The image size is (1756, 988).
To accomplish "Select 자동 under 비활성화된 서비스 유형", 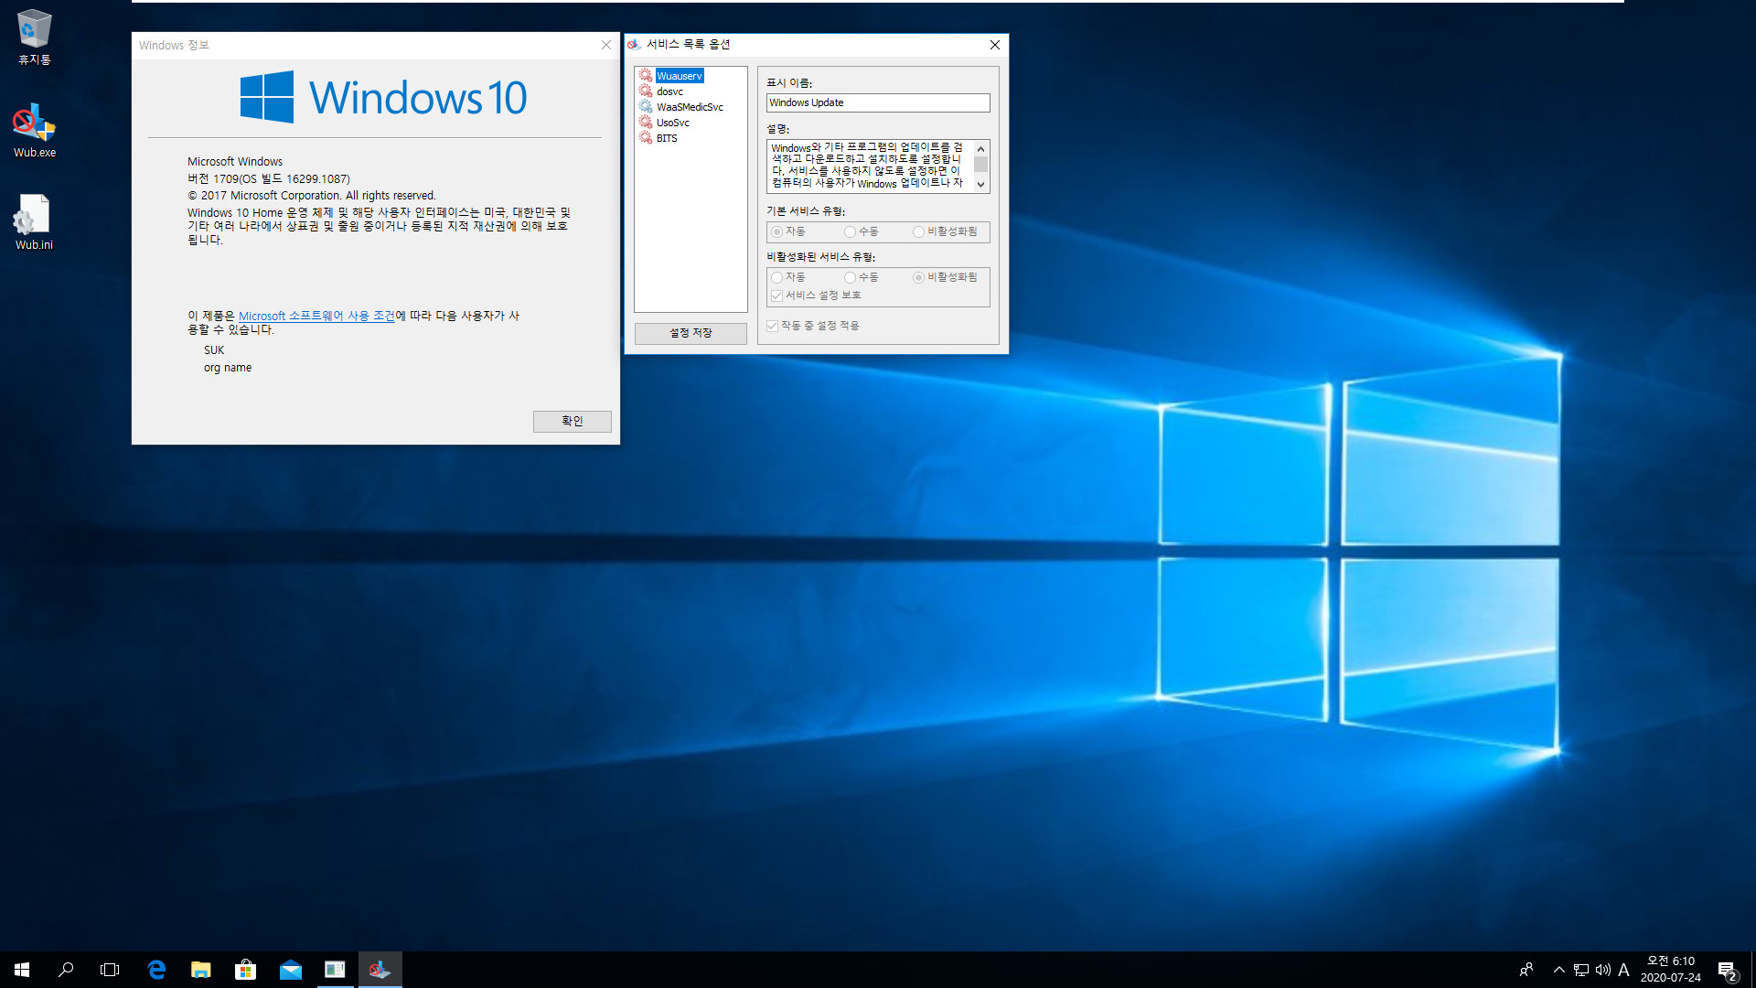I will pos(787,277).
